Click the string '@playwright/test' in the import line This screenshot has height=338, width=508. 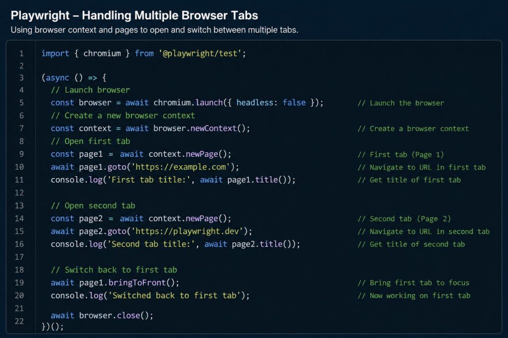tap(200, 53)
